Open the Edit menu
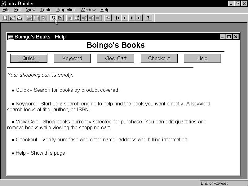Screen dimensions: 248x186 [x=18, y=10]
